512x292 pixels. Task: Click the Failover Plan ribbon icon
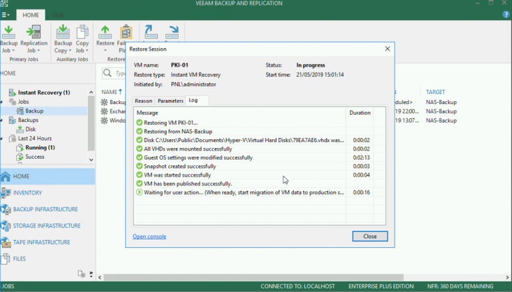(125, 33)
